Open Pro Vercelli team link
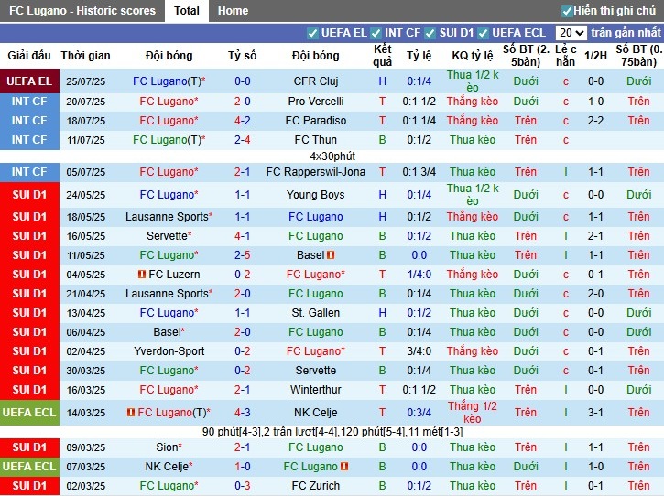This screenshot has width=664, height=496. click(x=315, y=102)
